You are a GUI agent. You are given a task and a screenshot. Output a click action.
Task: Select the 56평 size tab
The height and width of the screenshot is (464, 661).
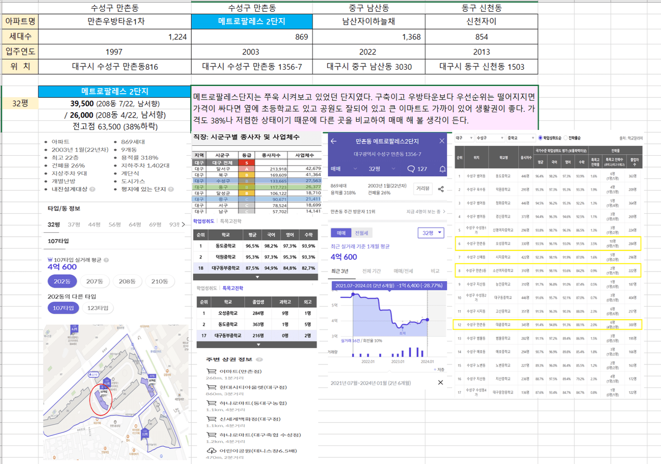(x=115, y=225)
